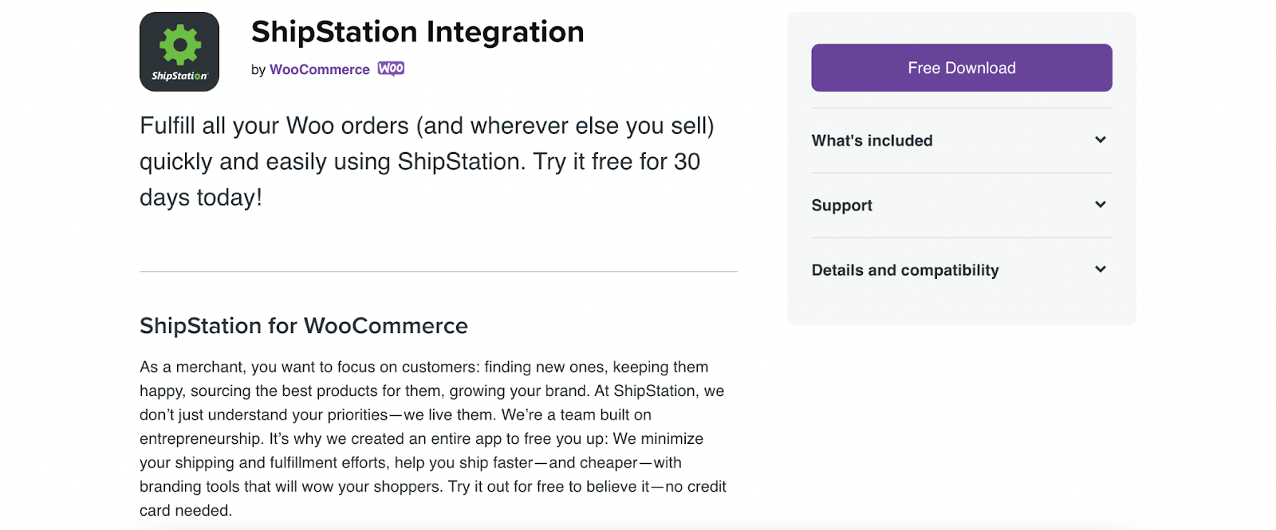
Task: Click the "ShipStation for WooCommerce" heading
Action: click(303, 326)
